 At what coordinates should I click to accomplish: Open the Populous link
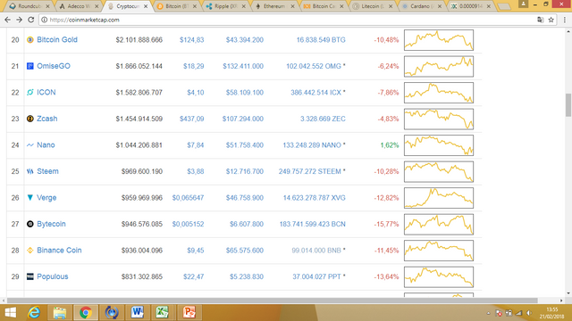53,276
